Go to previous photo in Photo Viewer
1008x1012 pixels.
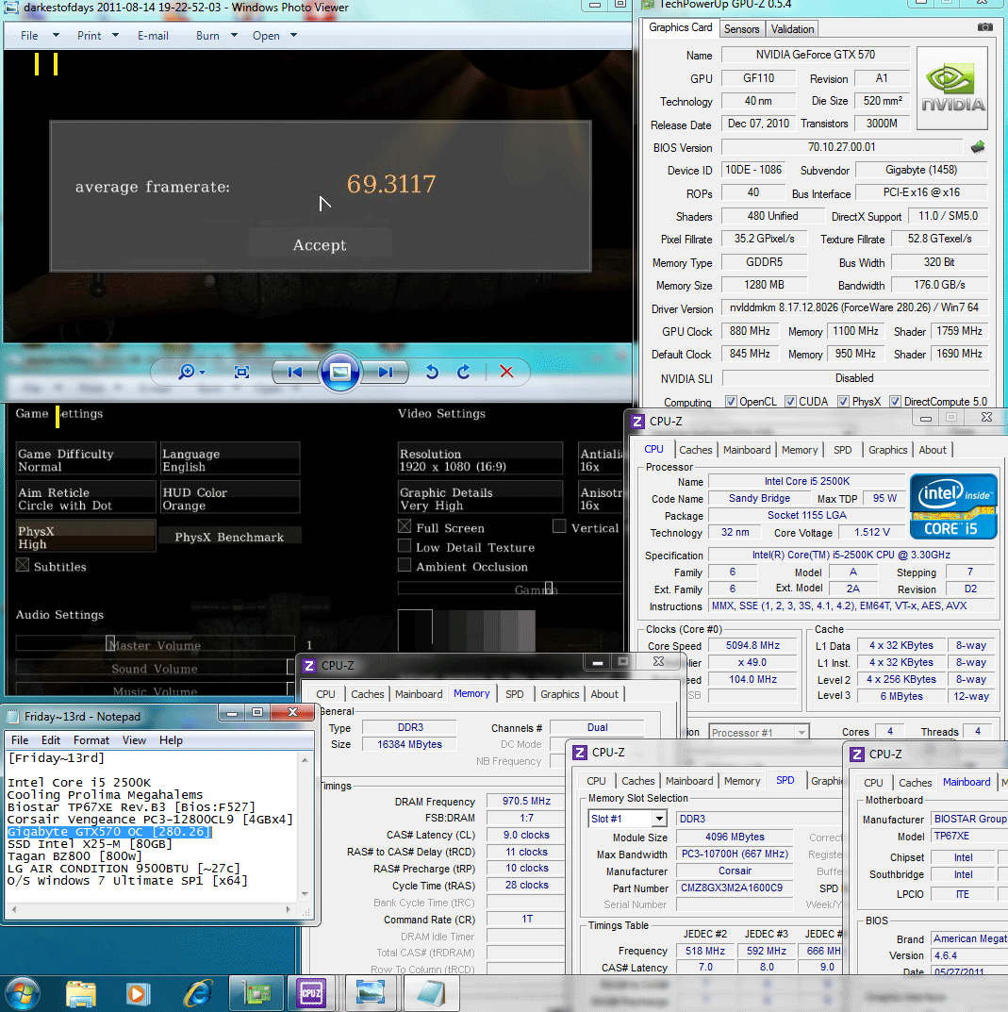click(295, 372)
